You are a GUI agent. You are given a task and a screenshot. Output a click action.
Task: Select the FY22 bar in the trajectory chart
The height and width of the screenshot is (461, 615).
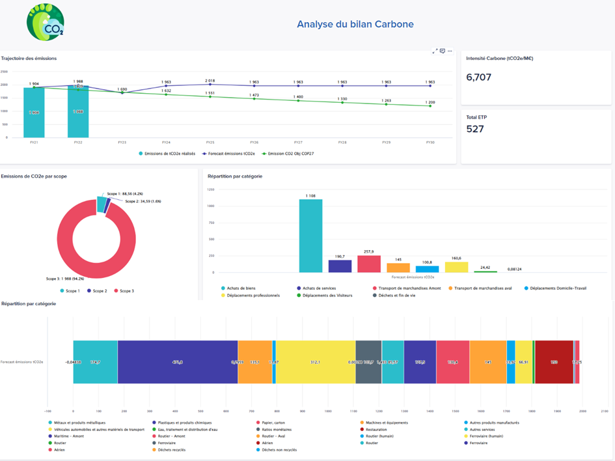coord(78,111)
